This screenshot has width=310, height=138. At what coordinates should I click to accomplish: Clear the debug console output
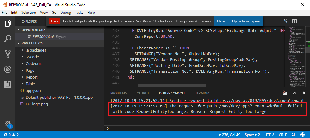point(285,93)
